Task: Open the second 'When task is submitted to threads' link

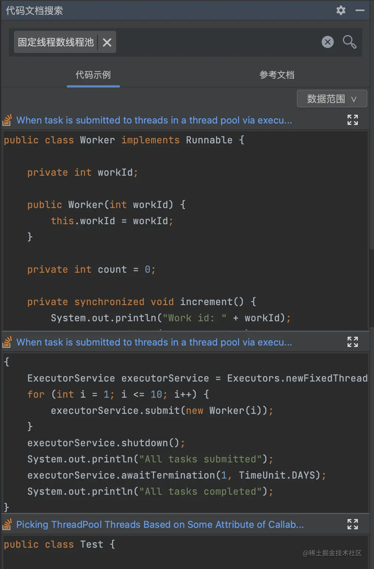Action: click(x=154, y=342)
